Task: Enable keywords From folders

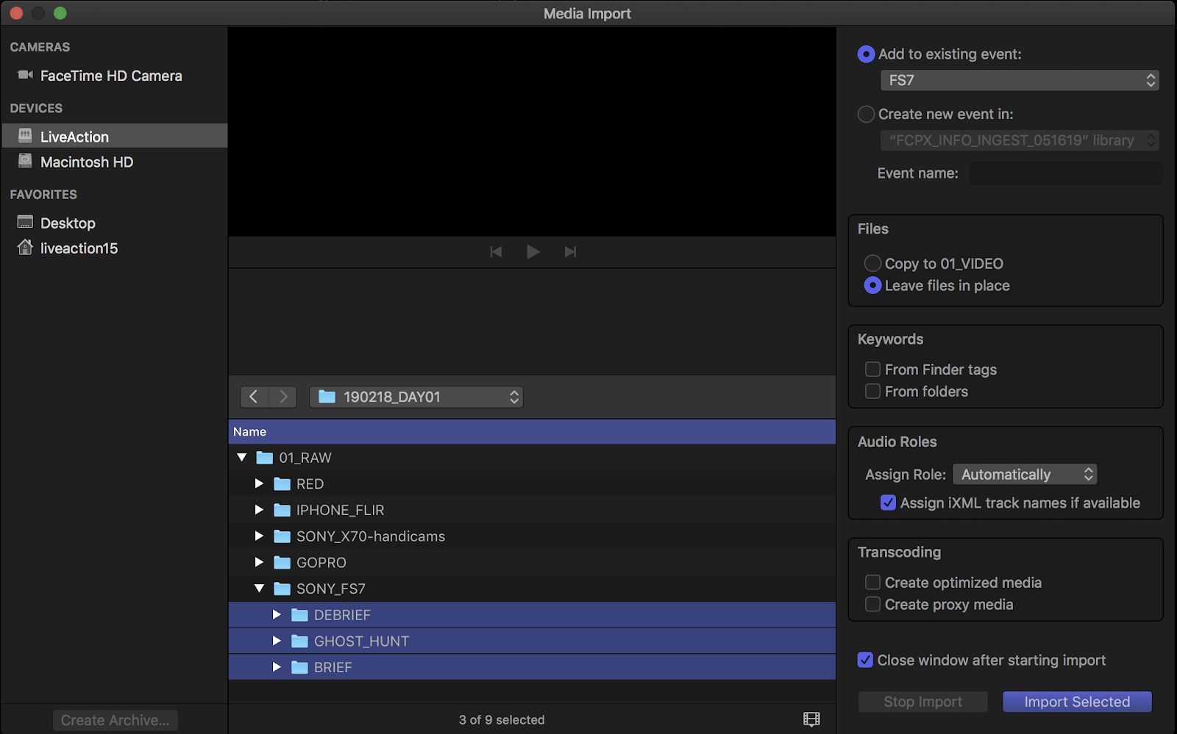Action: [872, 391]
